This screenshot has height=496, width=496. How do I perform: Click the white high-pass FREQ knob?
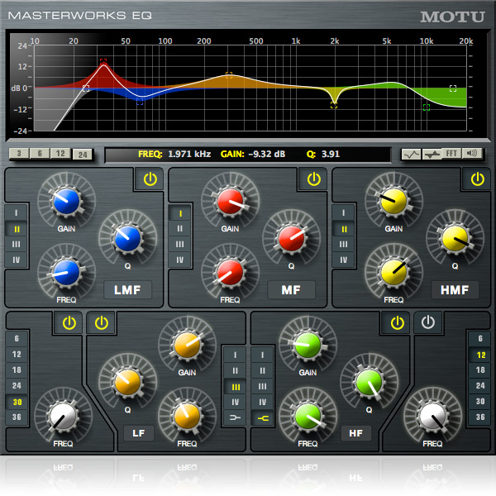63,417
